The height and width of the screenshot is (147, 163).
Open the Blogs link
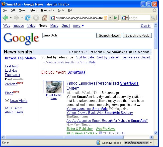point(9,93)
